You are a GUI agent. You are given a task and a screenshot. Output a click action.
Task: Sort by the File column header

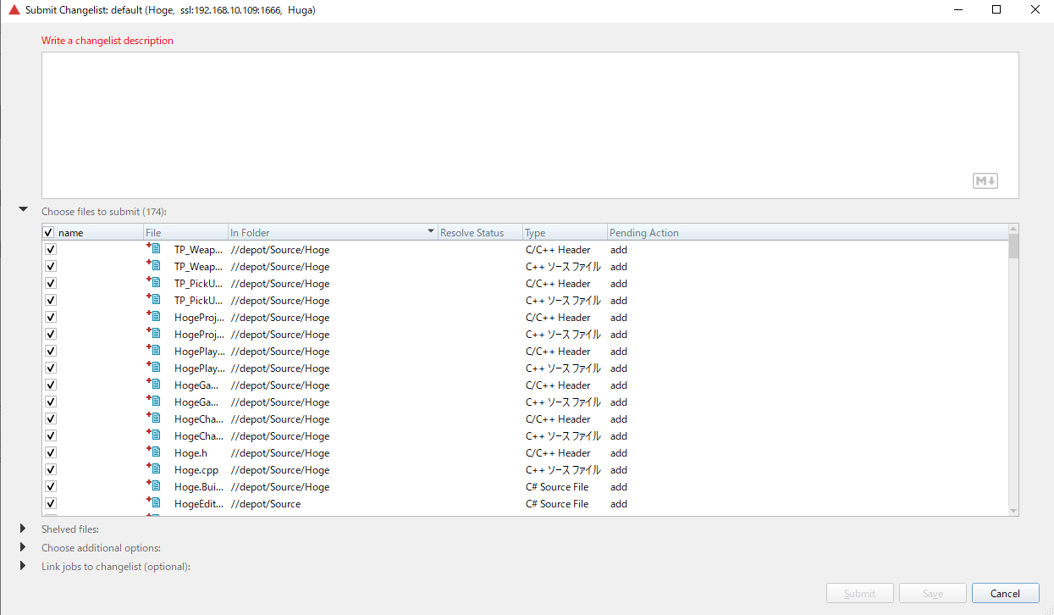click(186, 233)
